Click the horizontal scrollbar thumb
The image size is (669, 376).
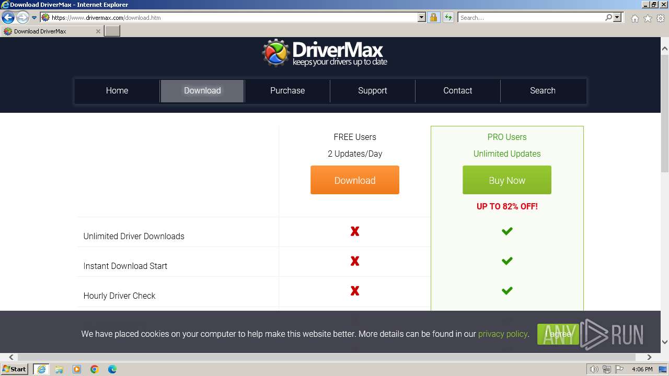point(327,357)
